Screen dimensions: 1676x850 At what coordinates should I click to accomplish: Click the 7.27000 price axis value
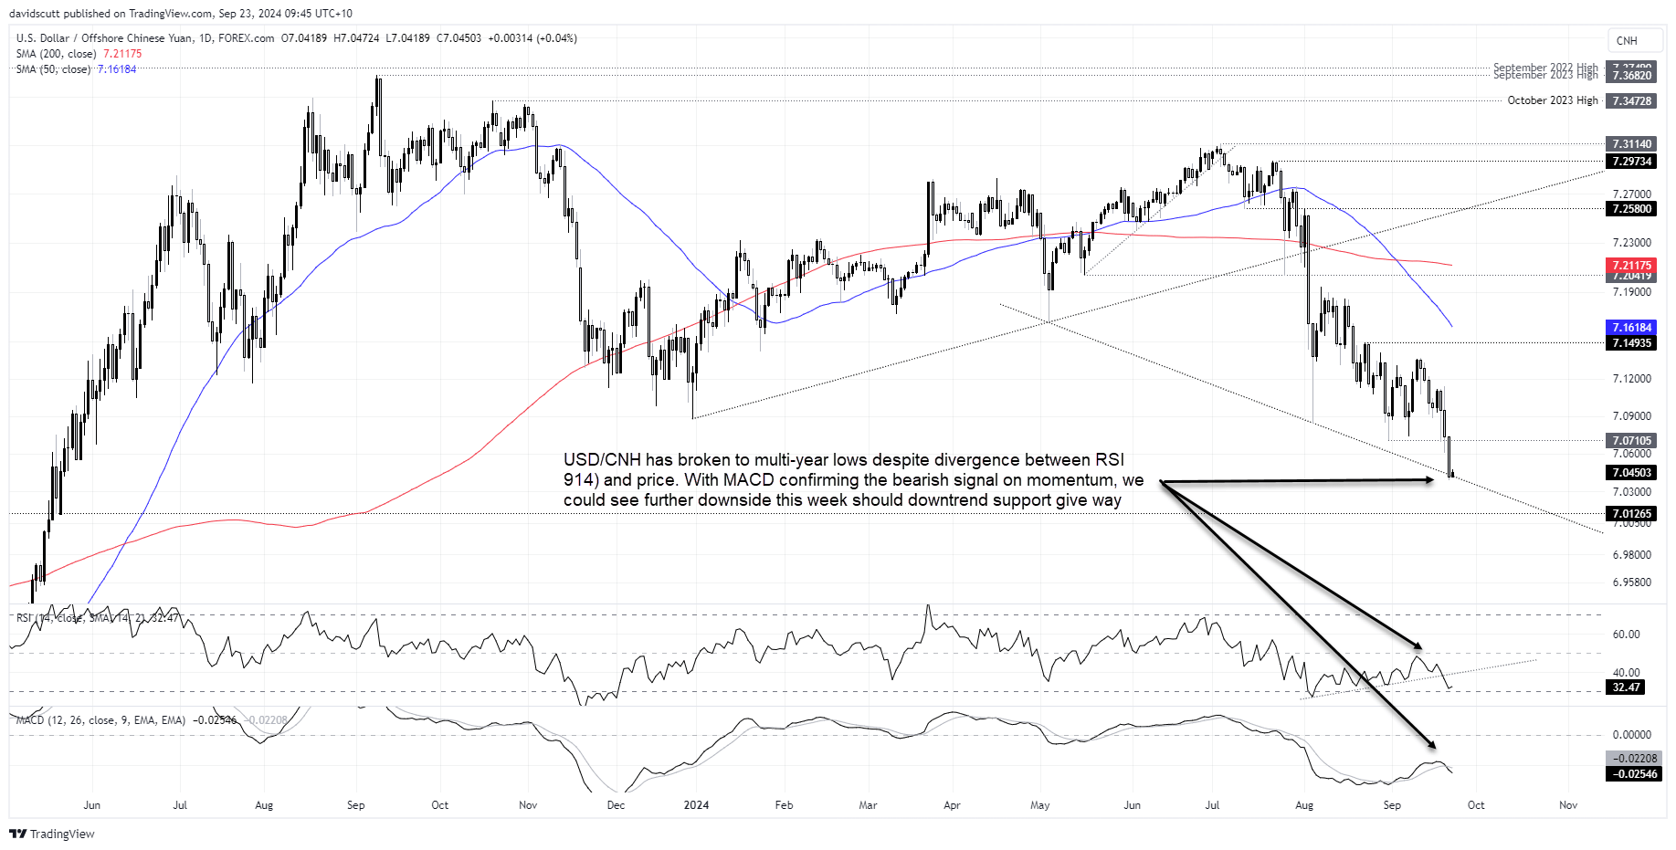click(1631, 194)
